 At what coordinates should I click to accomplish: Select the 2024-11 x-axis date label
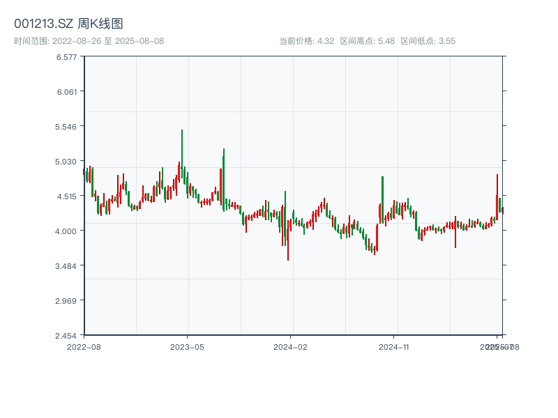[x=395, y=346]
